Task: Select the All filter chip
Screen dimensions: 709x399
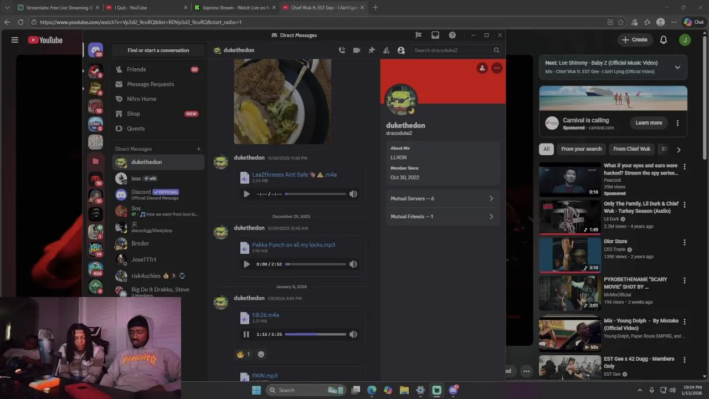Action: (546, 149)
